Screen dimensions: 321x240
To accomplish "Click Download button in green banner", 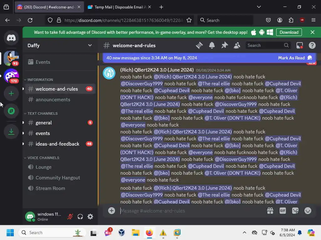I will (x=289, y=32).
